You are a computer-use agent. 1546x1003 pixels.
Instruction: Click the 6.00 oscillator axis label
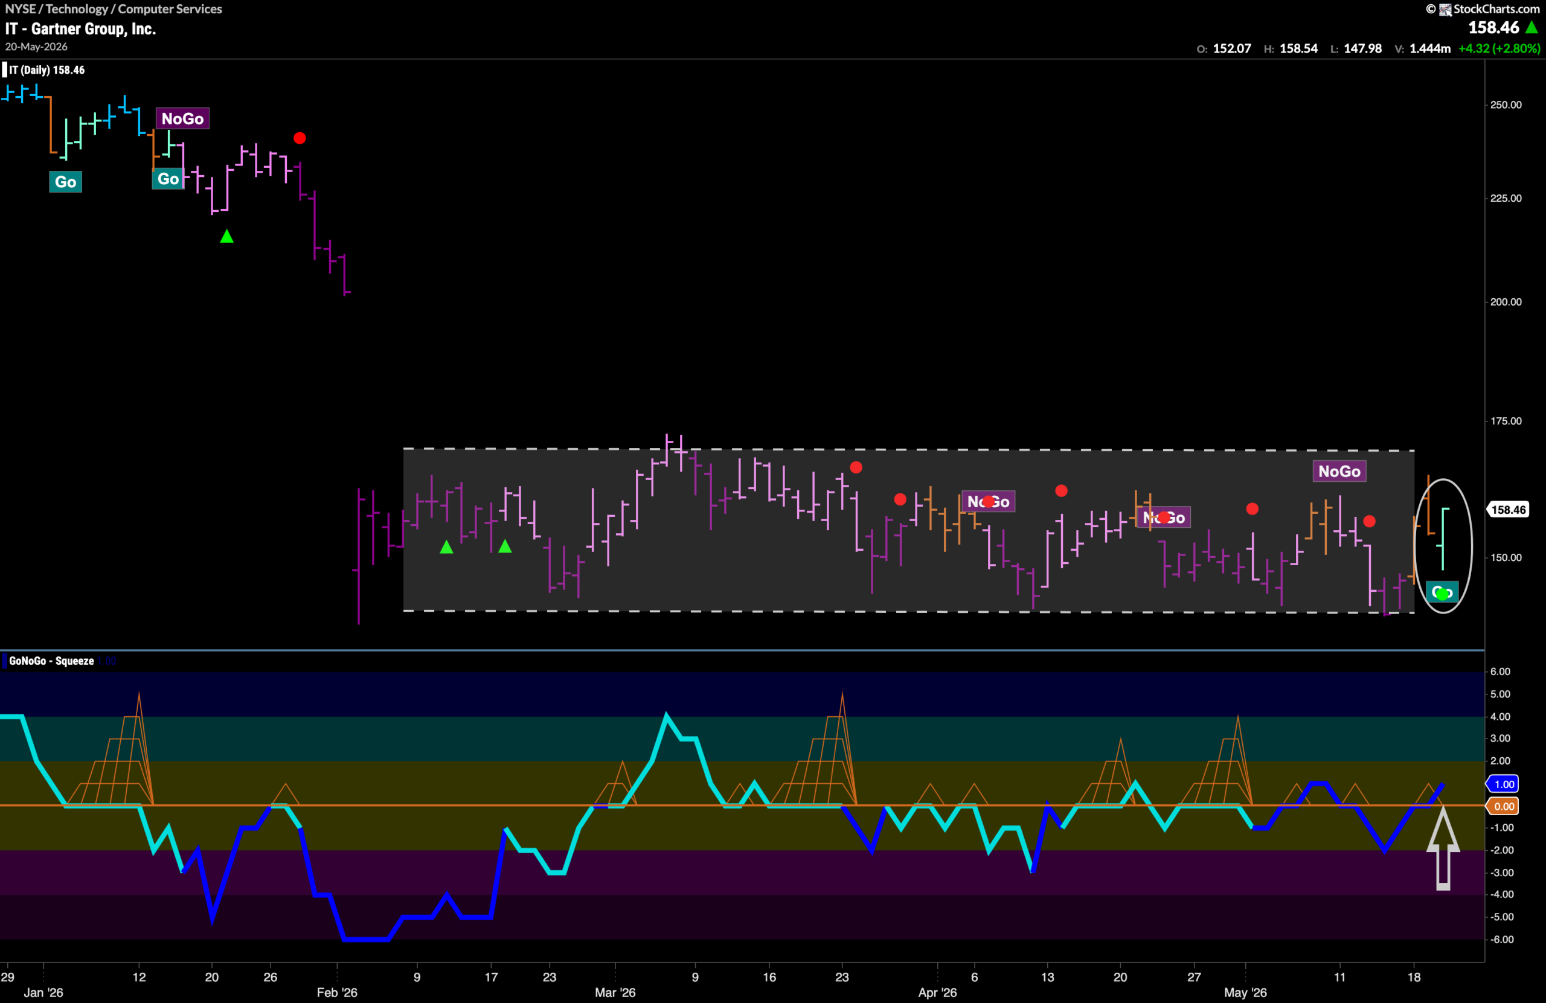click(x=1500, y=671)
